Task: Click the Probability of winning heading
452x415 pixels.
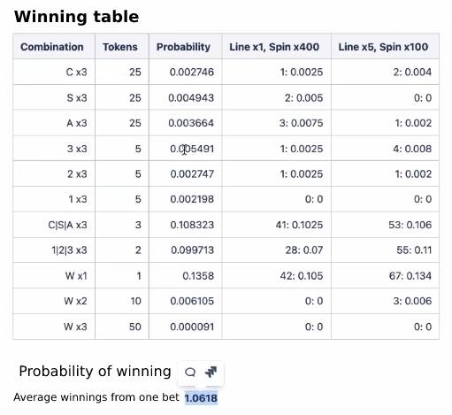Action: 95,371
